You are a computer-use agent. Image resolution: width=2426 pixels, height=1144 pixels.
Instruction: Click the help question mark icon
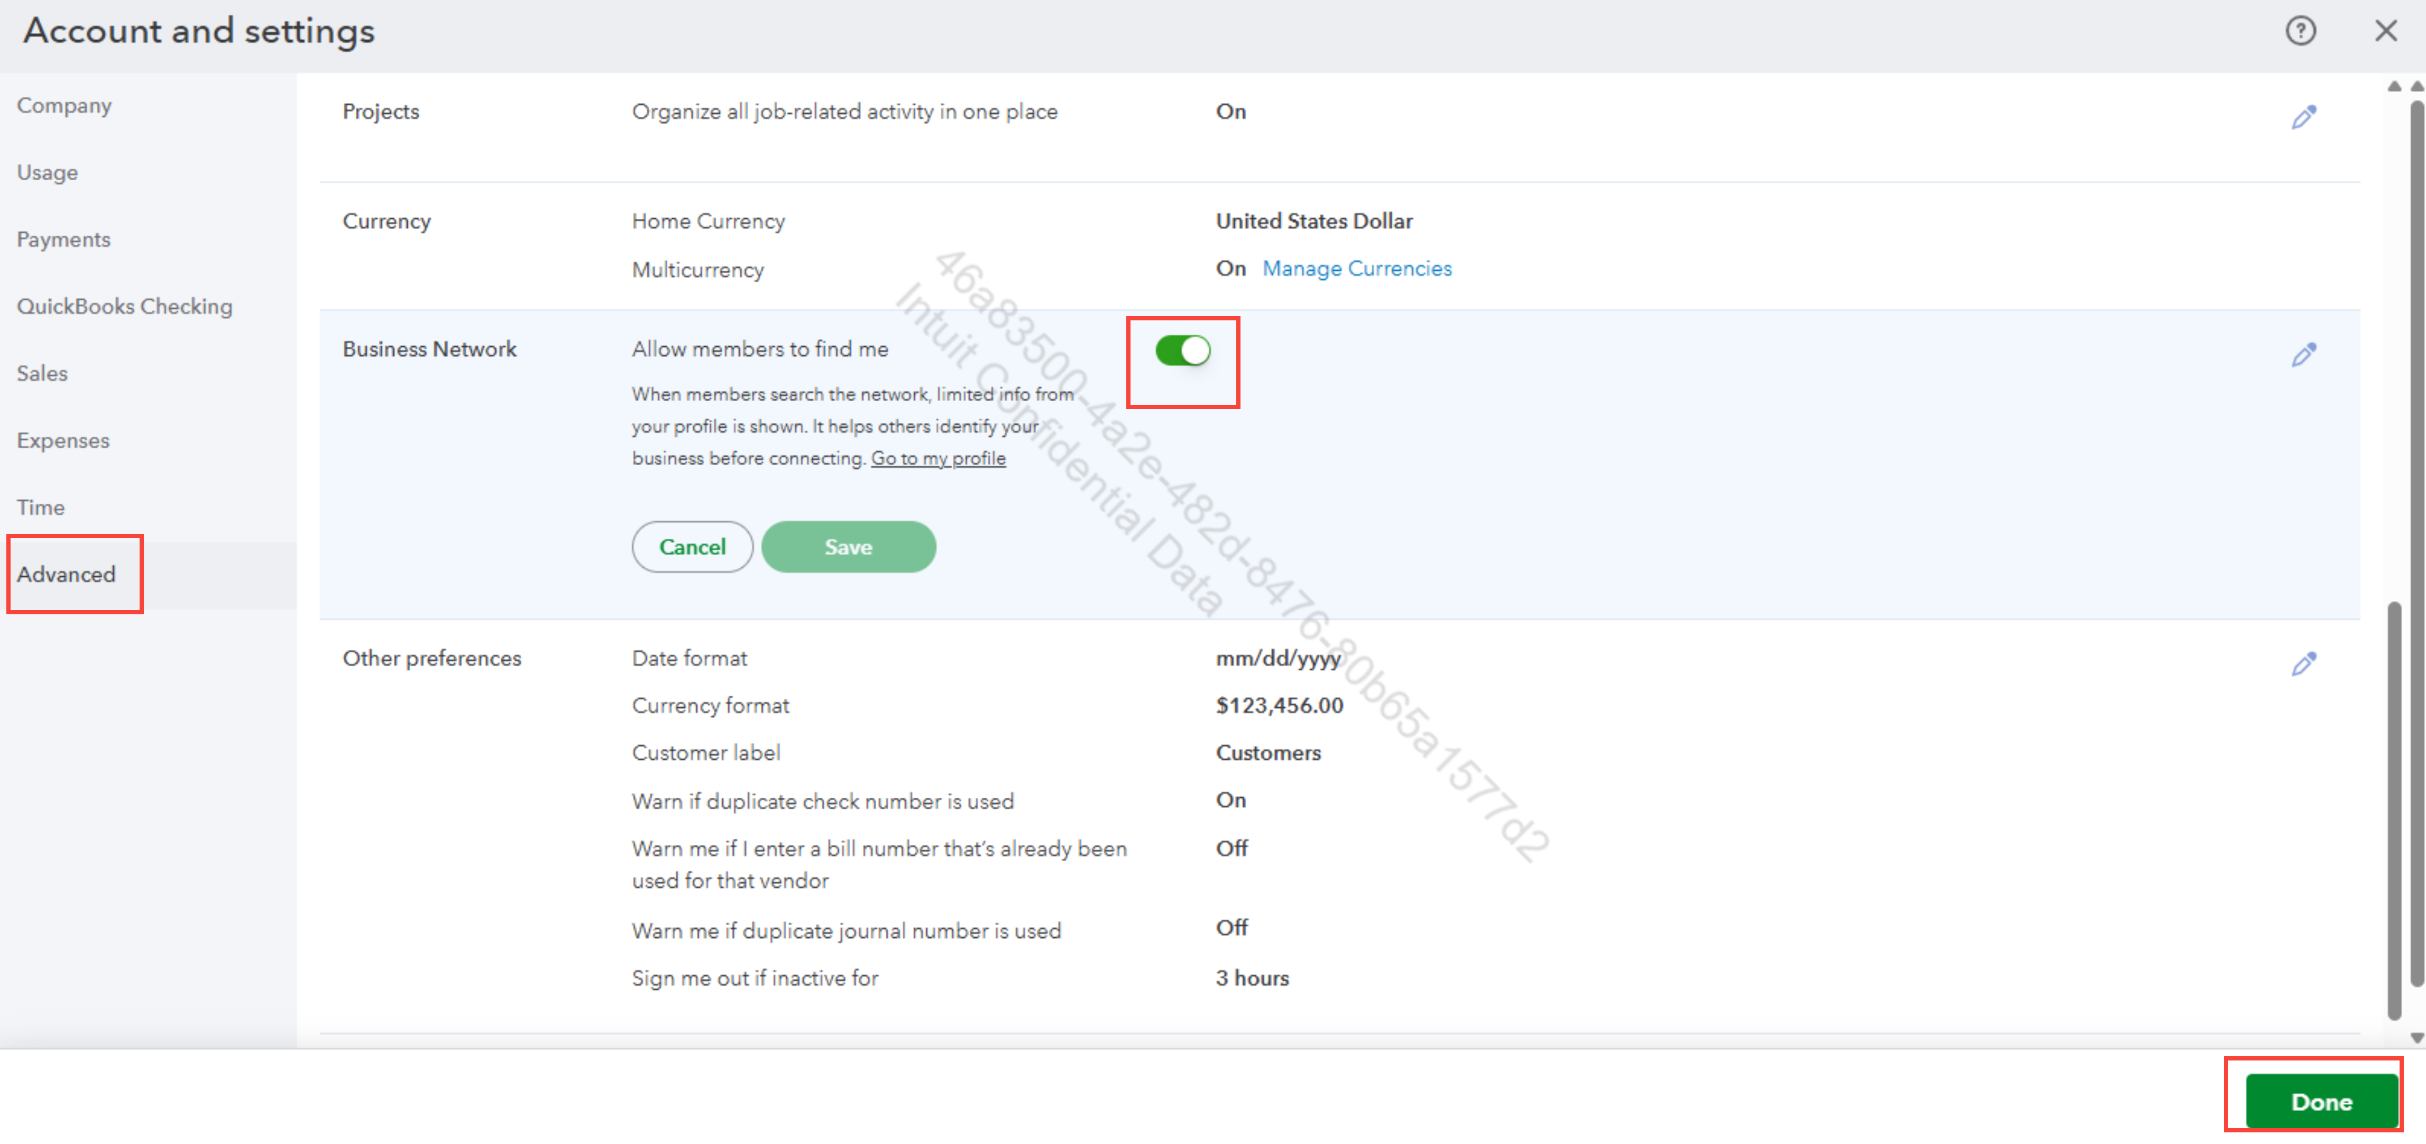coord(2300,31)
